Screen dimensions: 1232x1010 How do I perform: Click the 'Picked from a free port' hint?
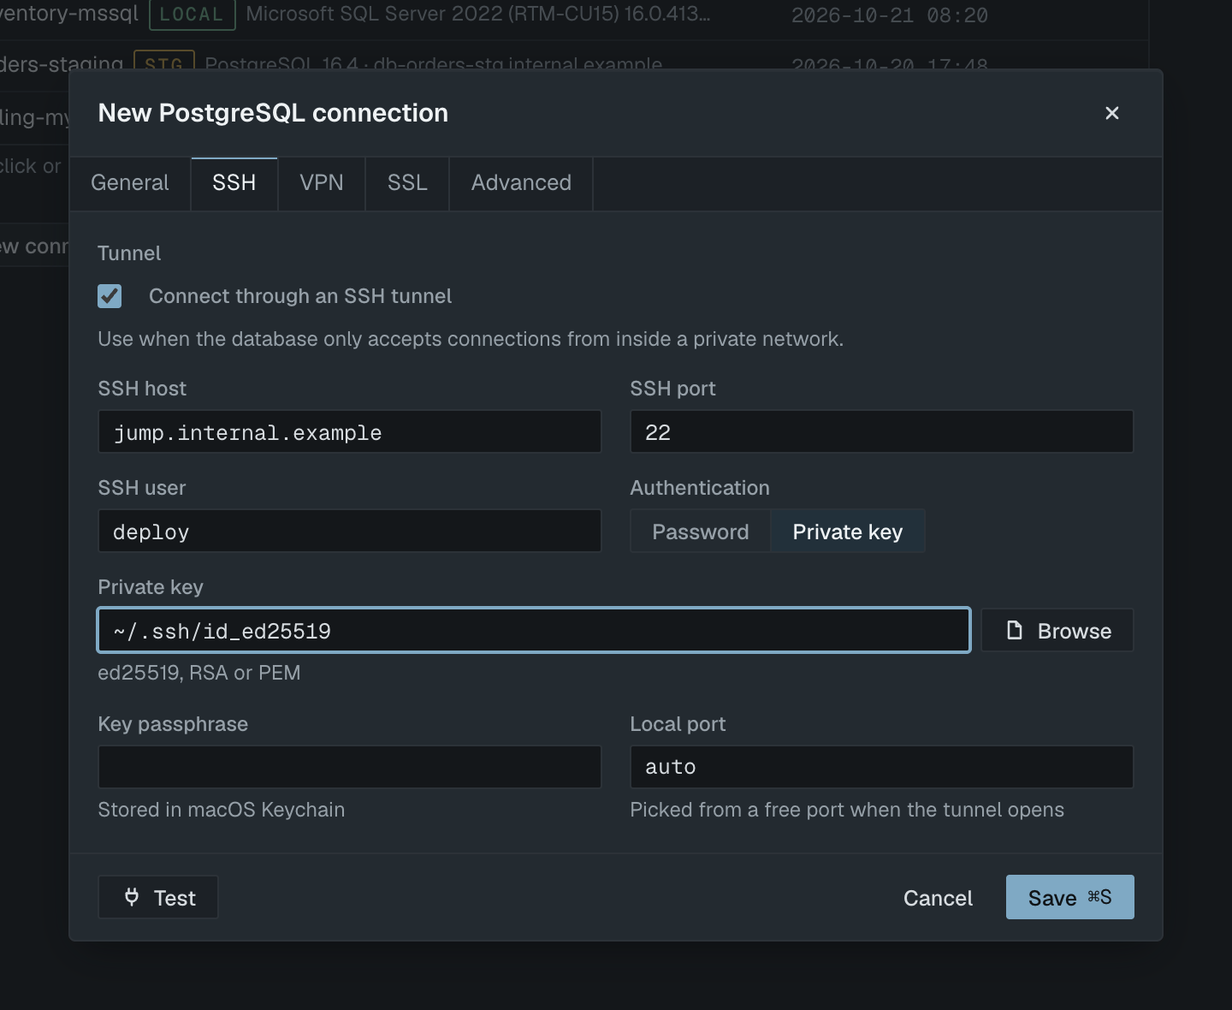click(x=847, y=810)
